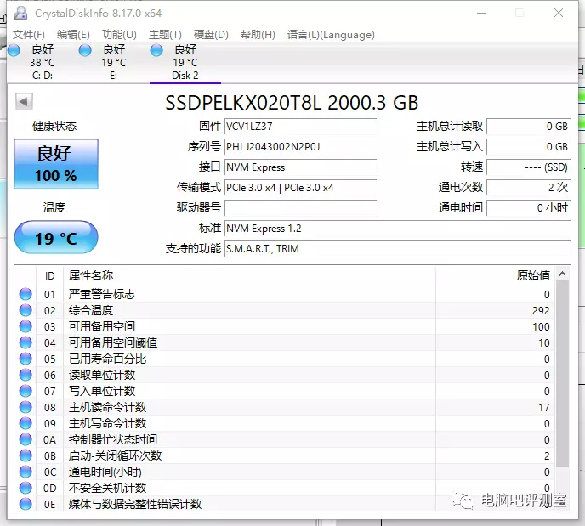
Task: Select the C: D: disk at 38 °C
Action: tap(43, 62)
